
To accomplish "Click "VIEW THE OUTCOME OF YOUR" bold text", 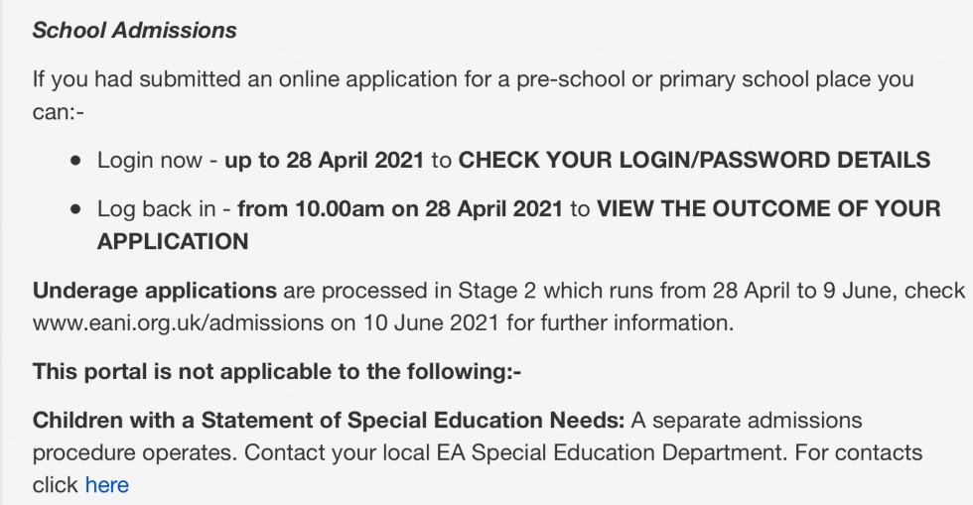I will tap(767, 209).
